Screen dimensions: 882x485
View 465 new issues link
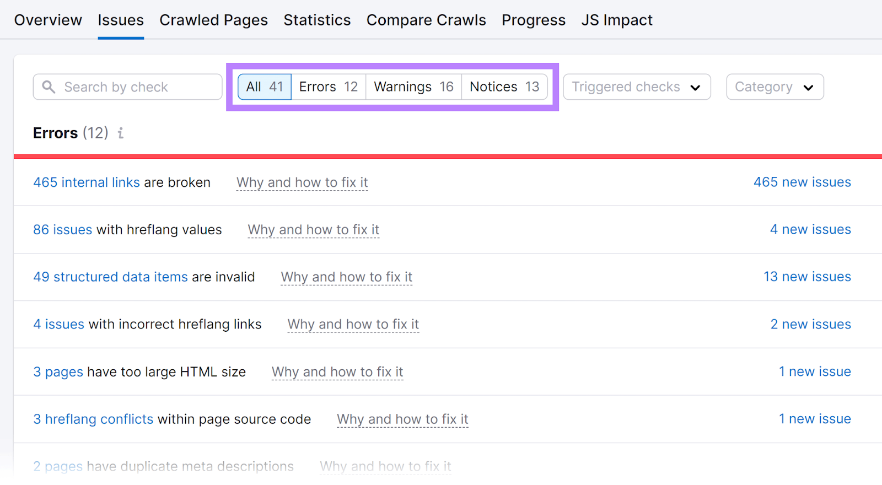(x=802, y=182)
